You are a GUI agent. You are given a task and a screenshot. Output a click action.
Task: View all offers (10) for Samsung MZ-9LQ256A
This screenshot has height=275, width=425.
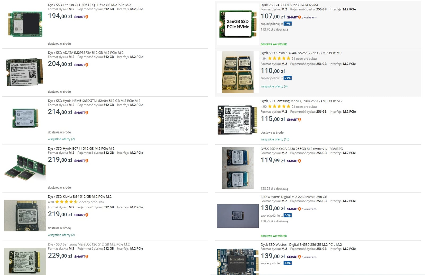pyautogui.click(x=275, y=139)
